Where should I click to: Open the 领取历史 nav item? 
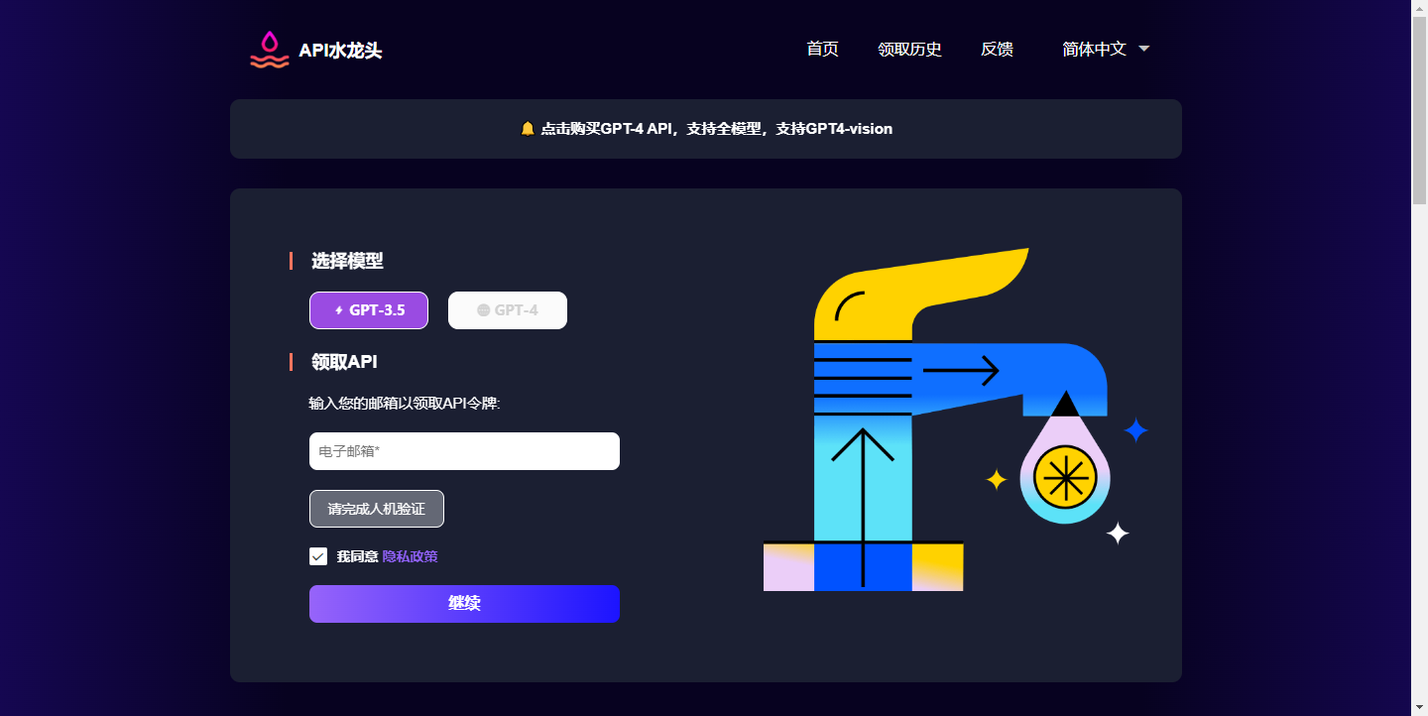910,49
